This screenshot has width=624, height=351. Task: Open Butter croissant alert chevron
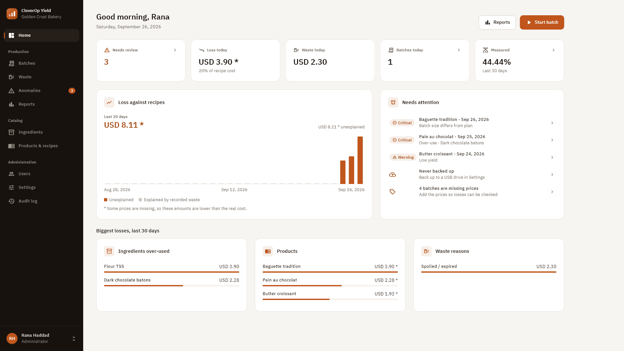point(552,157)
